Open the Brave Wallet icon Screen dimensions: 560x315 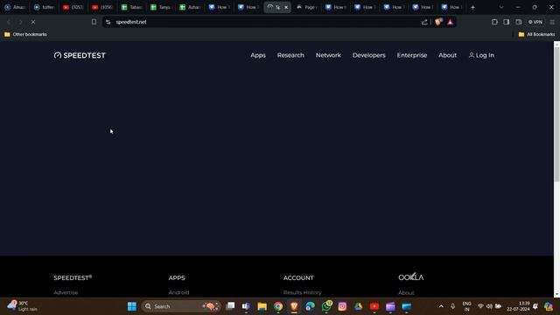coord(518,22)
